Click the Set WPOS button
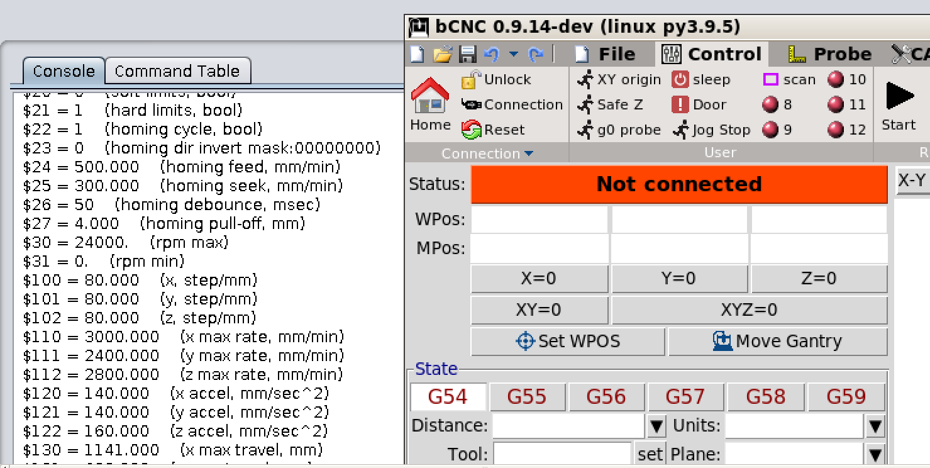Viewport: 930px width, 468px height. (x=568, y=342)
